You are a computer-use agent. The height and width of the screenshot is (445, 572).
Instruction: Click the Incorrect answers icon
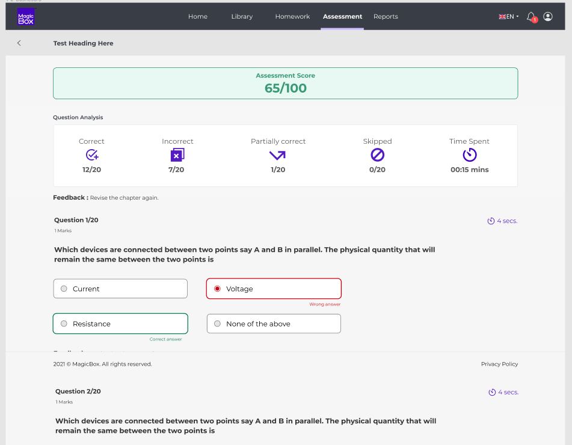(177, 155)
